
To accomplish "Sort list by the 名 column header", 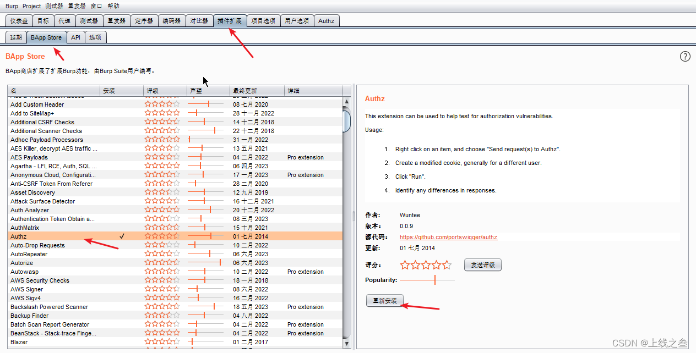I will coord(53,90).
